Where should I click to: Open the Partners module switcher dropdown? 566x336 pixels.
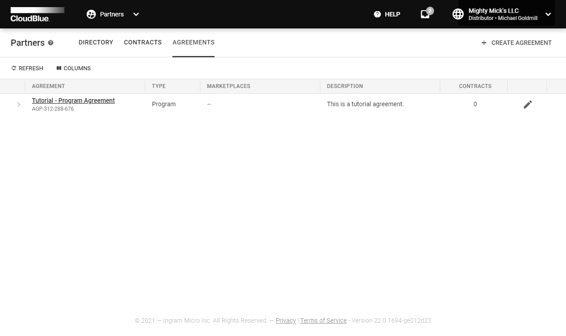click(136, 14)
